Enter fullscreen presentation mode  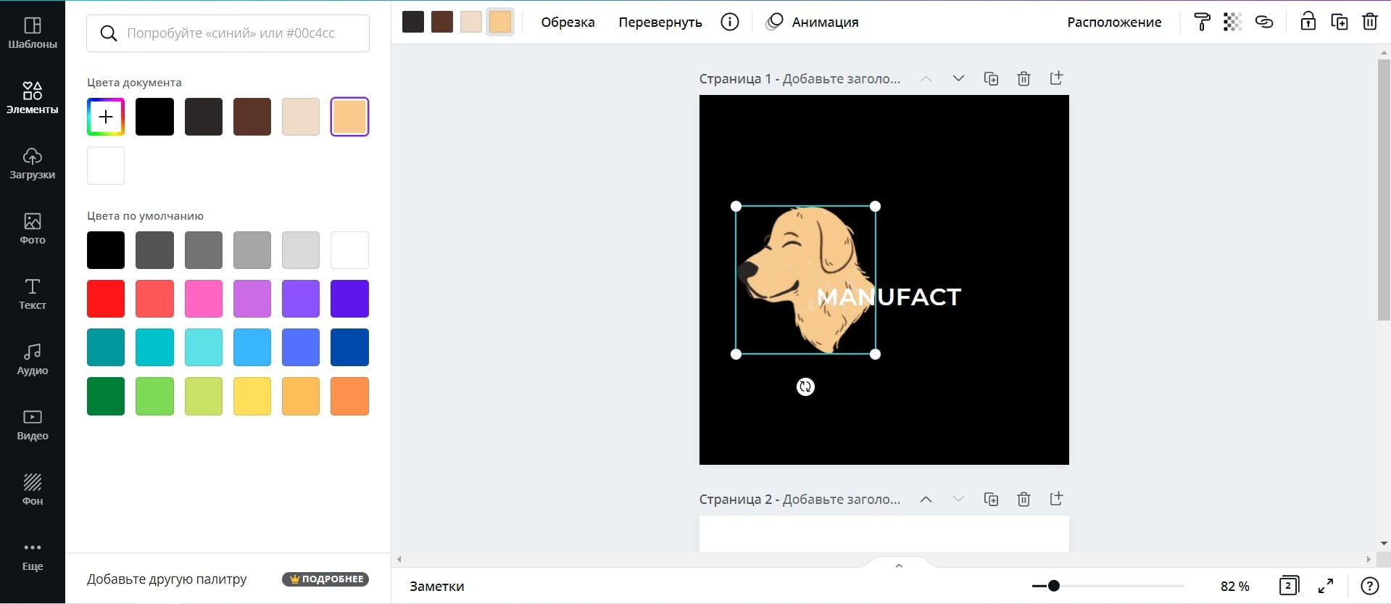(x=1326, y=586)
